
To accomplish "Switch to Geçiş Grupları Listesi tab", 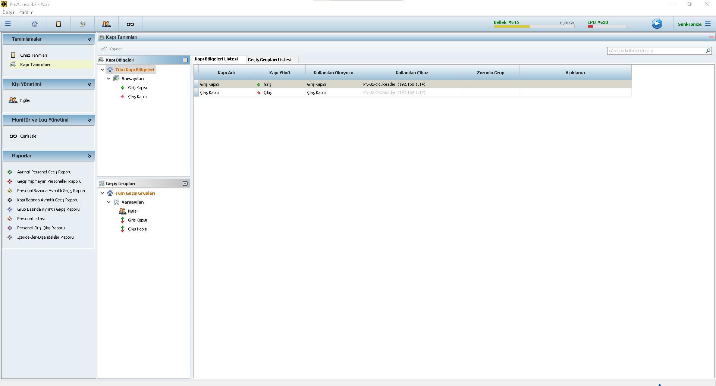I will click(x=269, y=60).
